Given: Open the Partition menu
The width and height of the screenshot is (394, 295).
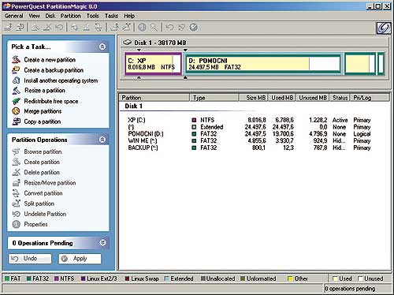Looking at the screenshot, I should [71, 16].
